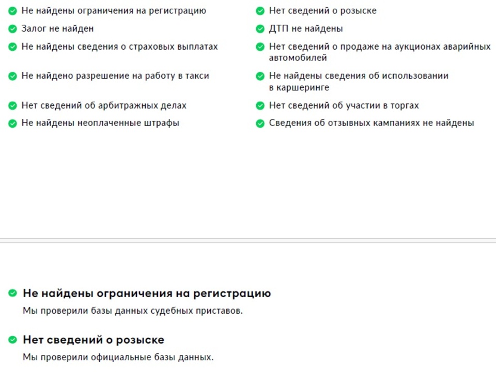Select "Не найдено разрешение на работу в такси"
This screenshot has width=496, height=372.
coord(115,76)
